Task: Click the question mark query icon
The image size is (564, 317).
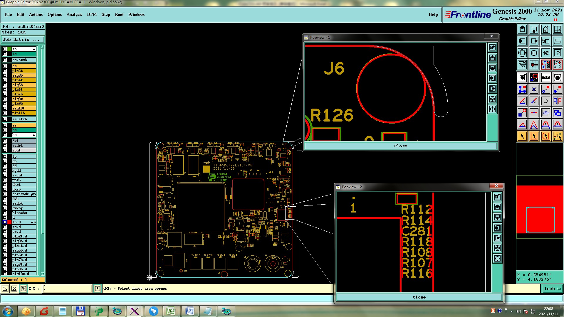Action: pos(558,53)
